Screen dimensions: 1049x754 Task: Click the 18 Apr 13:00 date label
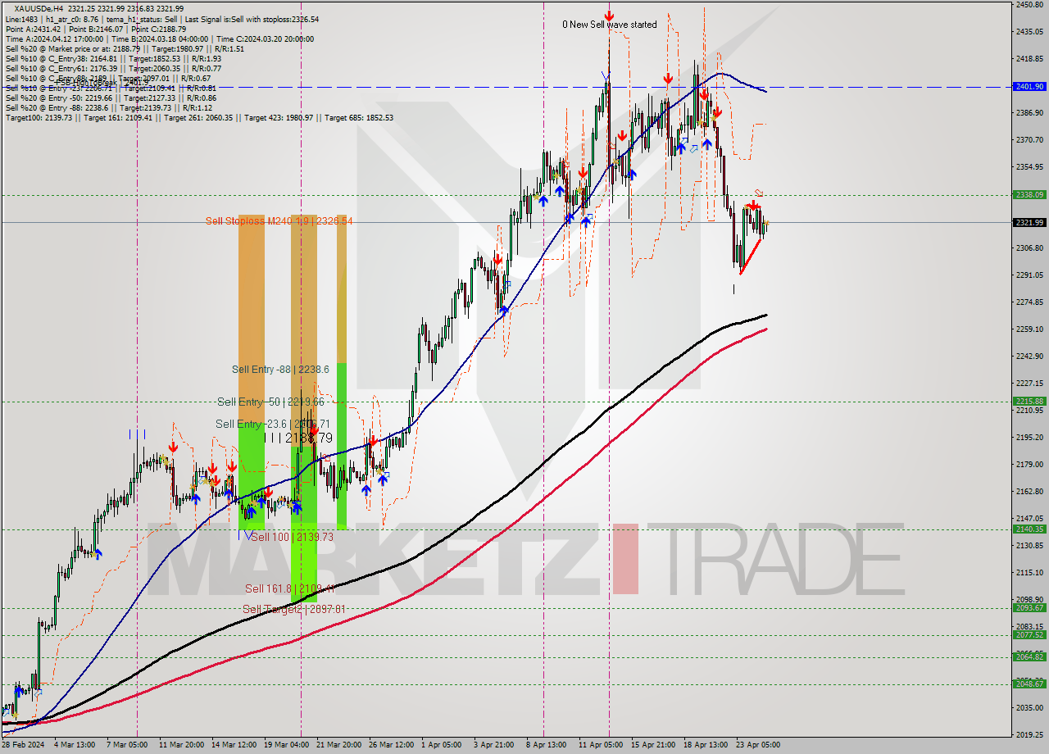(705, 745)
